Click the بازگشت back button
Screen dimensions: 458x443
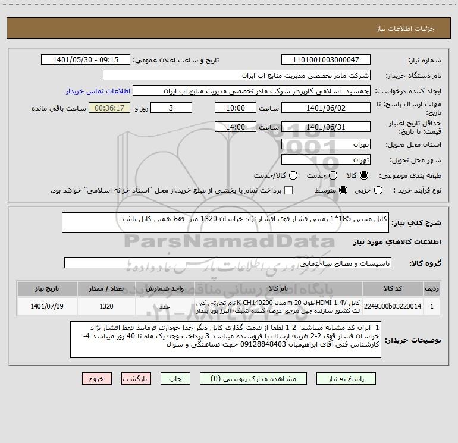(136, 379)
